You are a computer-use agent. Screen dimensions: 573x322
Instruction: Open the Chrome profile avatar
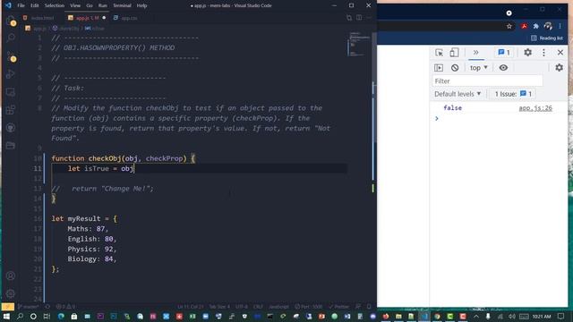[548, 26]
